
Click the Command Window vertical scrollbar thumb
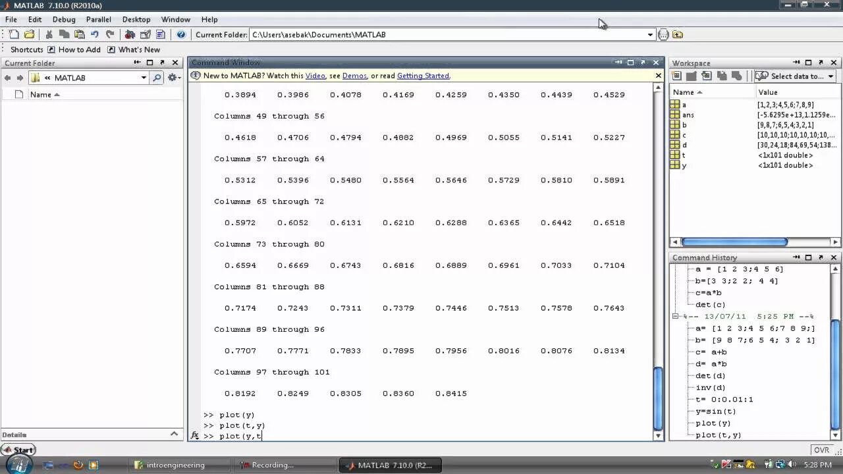pos(658,397)
